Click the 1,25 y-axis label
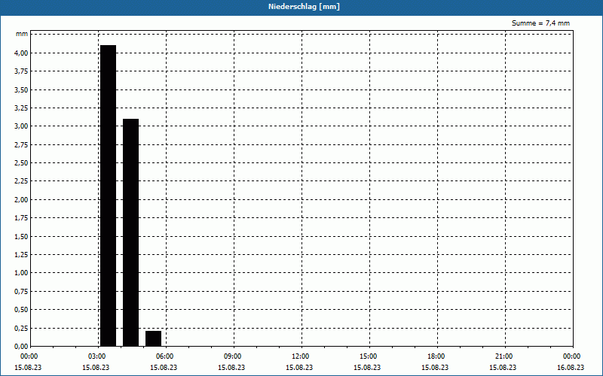Image resolution: width=603 pixels, height=376 pixels. pyautogui.click(x=21, y=255)
